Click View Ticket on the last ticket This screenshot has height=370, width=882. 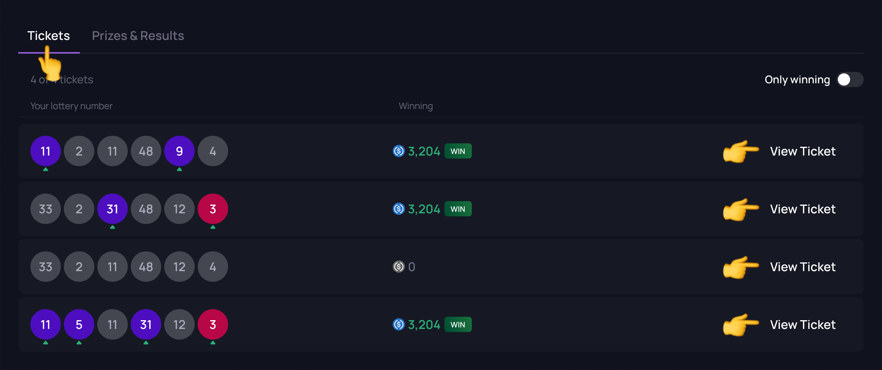coord(803,325)
